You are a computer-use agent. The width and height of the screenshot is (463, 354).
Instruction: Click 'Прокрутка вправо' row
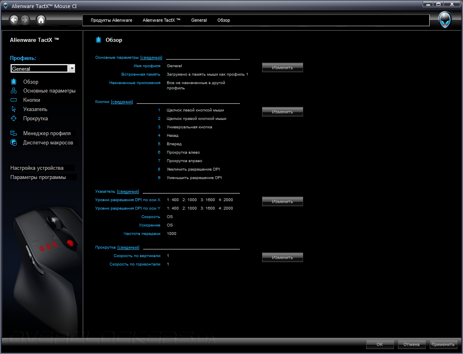(x=184, y=161)
